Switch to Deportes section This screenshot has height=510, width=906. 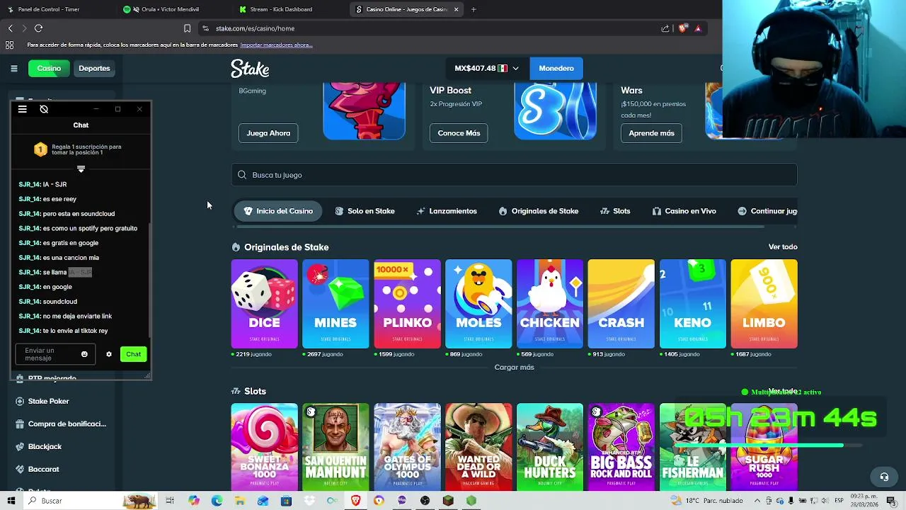[x=94, y=69]
